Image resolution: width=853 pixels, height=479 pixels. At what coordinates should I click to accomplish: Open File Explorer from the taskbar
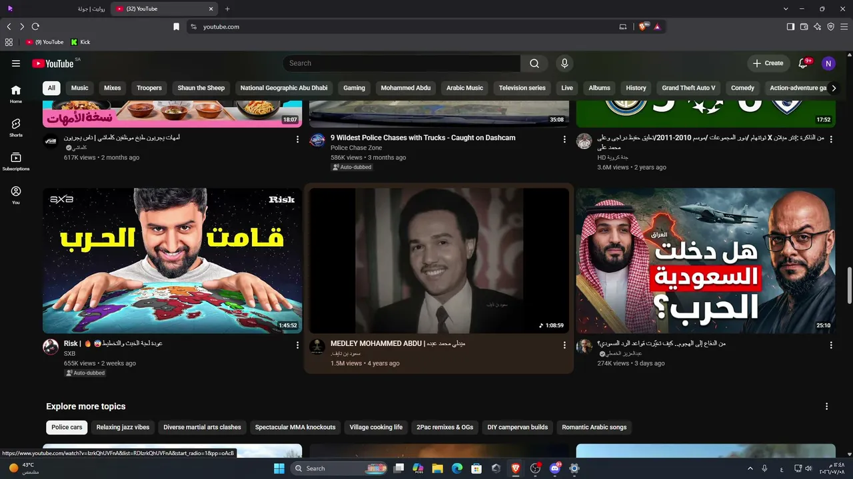438,468
